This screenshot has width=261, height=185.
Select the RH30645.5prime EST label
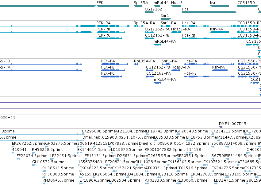coord(58,180)
